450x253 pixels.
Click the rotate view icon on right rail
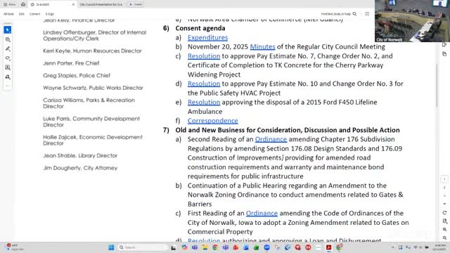tap(444, 213)
